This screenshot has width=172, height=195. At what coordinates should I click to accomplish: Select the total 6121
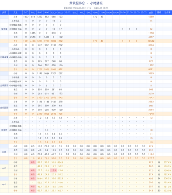(x=151, y=69)
